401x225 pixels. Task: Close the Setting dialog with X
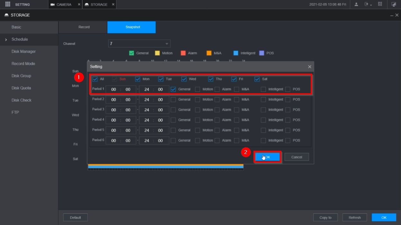tap(309, 67)
